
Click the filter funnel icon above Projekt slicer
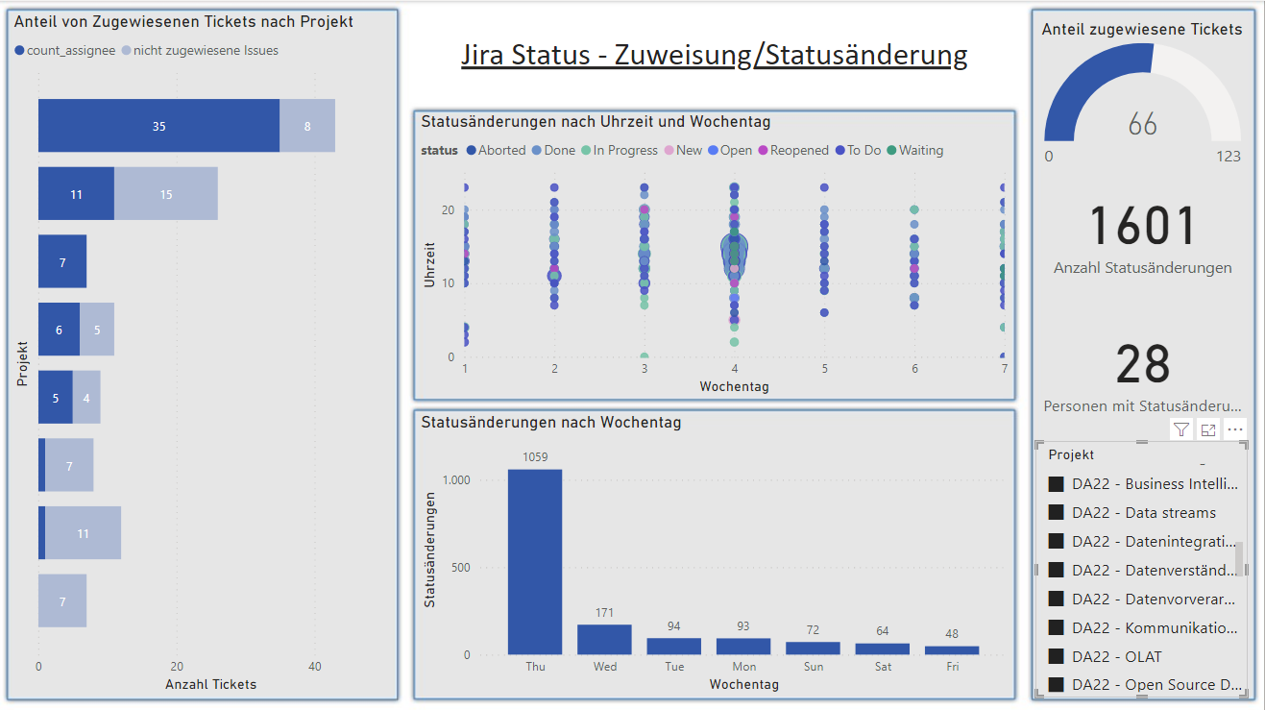click(1181, 430)
